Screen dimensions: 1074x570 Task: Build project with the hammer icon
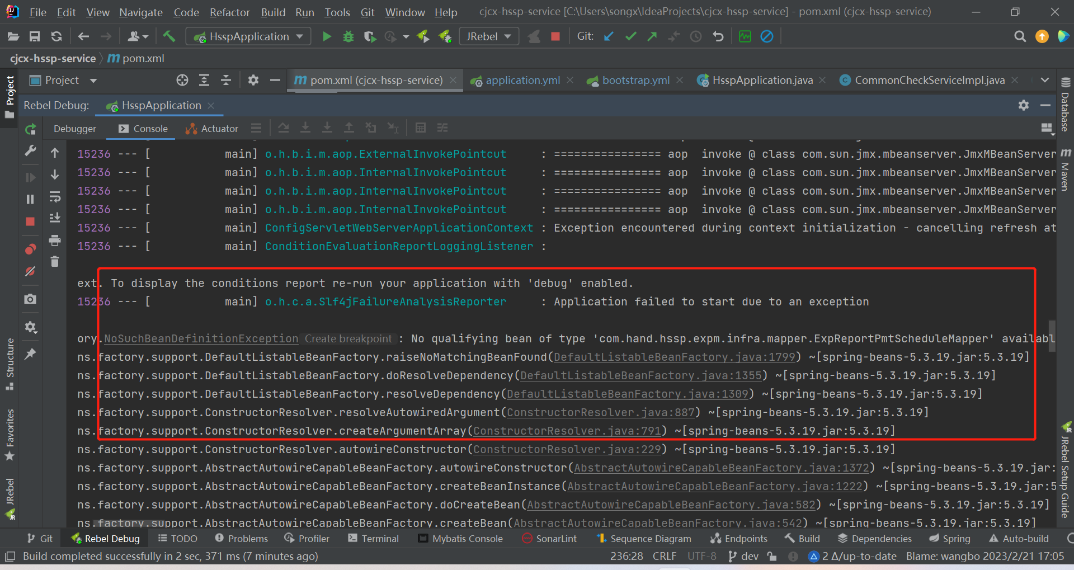tap(169, 36)
